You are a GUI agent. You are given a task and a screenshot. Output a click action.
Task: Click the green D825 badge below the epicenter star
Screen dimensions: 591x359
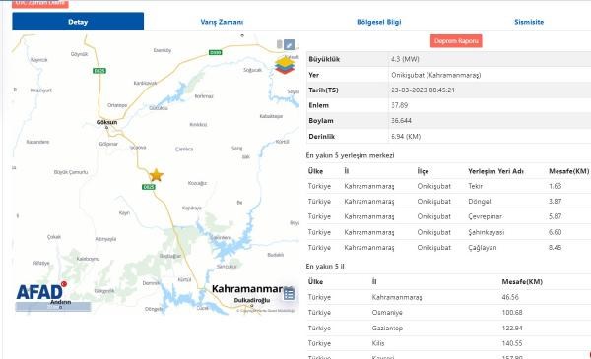[x=149, y=187]
